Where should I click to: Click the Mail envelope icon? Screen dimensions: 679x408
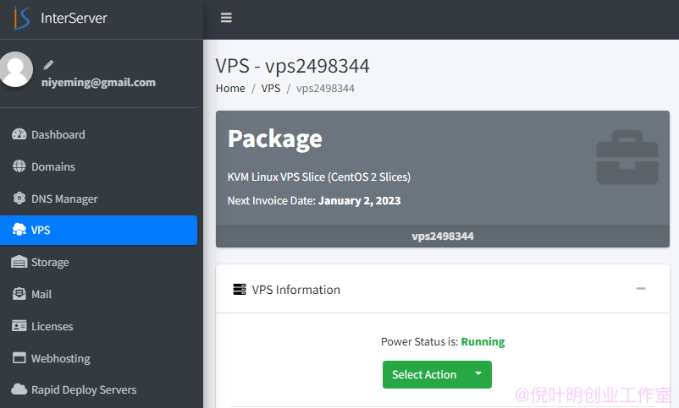[x=19, y=294]
